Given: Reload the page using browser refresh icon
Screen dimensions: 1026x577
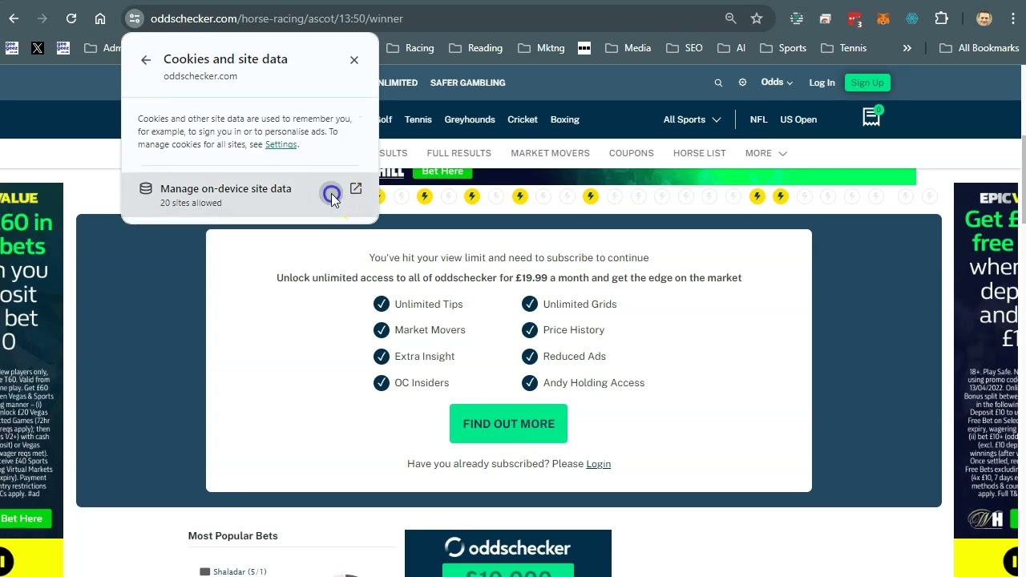Looking at the screenshot, I should tap(71, 18).
